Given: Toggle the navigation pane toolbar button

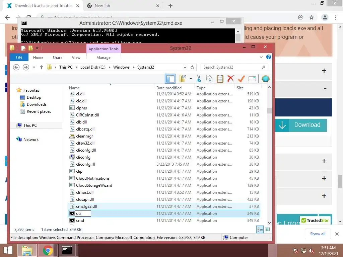Looking at the screenshot, I should click(x=170, y=79).
